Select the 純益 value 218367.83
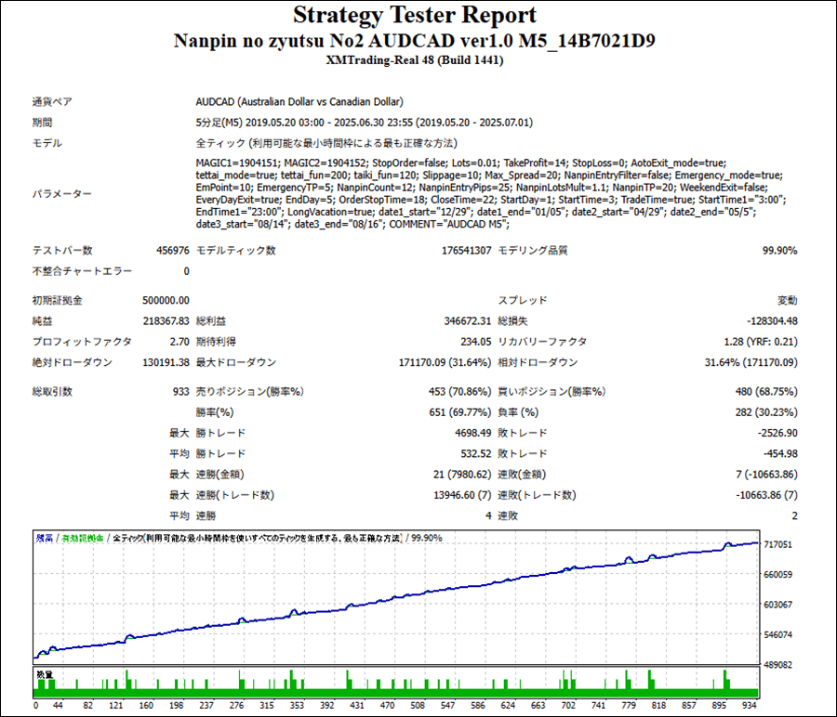The height and width of the screenshot is (717, 837). (x=166, y=321)
